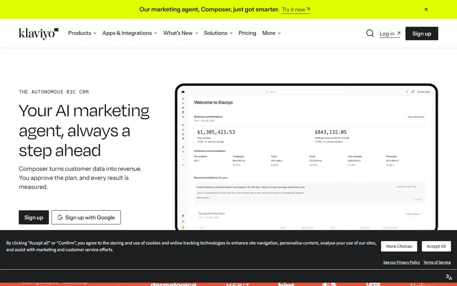Image resolution: width=457 pixels, height=286 pixels.
Task: Expand the Apps & Integrations menu
Action: coord(130,33)
